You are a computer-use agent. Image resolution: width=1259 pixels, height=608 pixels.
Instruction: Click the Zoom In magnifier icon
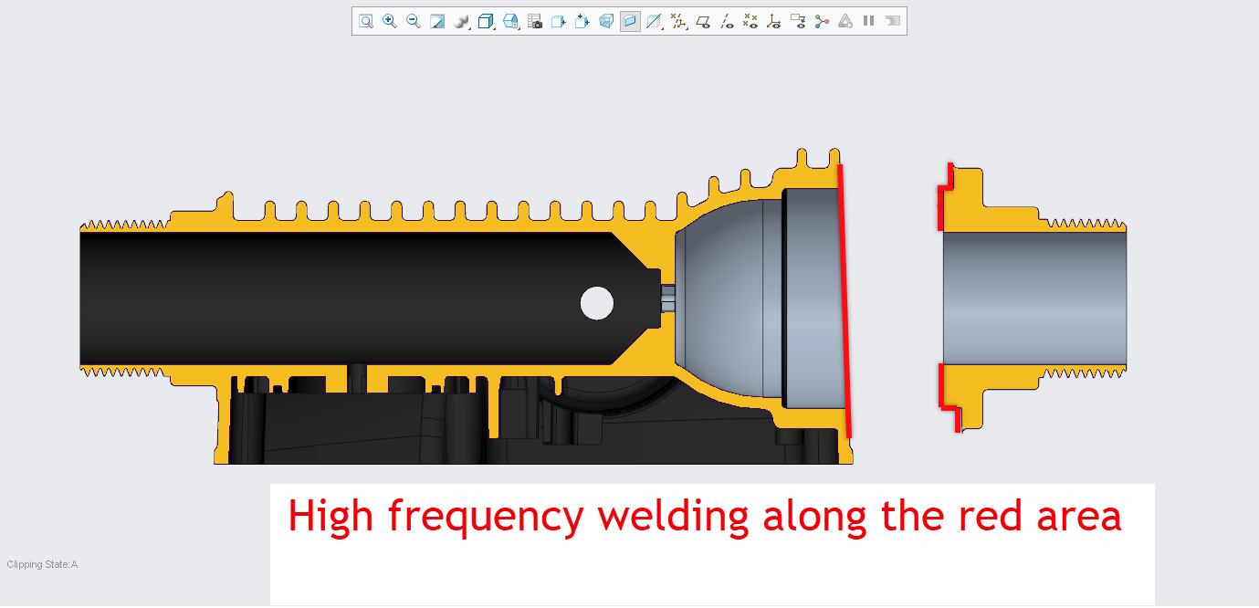[x=390, y=21]
